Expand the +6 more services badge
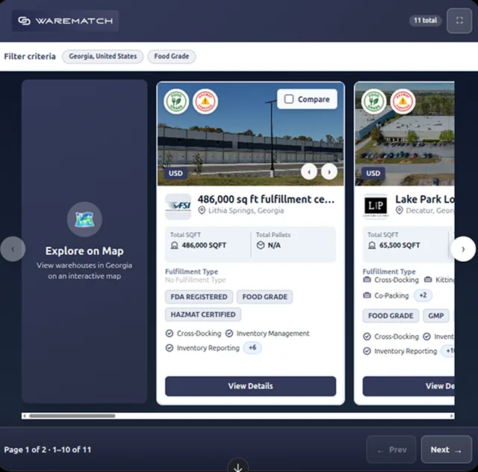This screenshot has height=472, width=478. pos(252,347)
